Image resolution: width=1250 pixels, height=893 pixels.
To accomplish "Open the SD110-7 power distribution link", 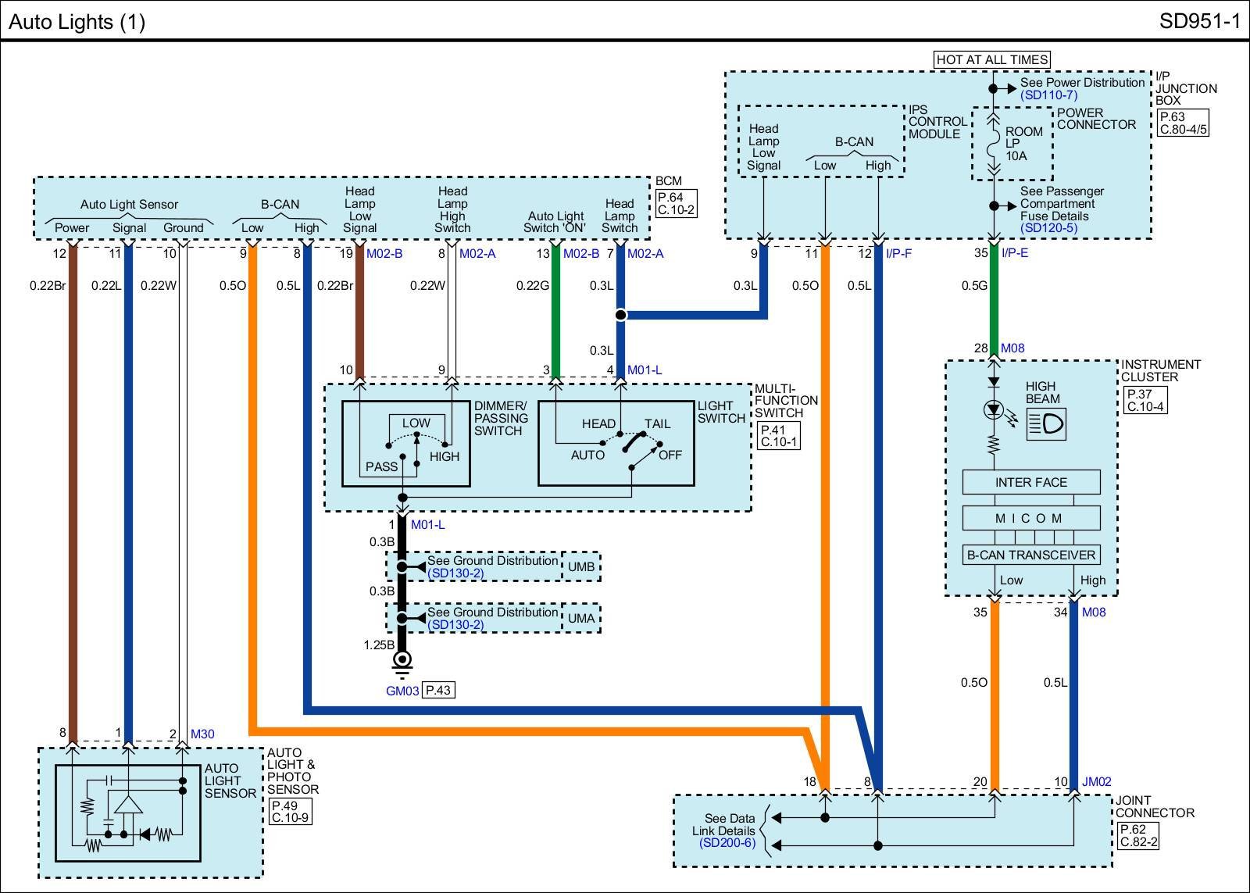I will click(1048, 95).
